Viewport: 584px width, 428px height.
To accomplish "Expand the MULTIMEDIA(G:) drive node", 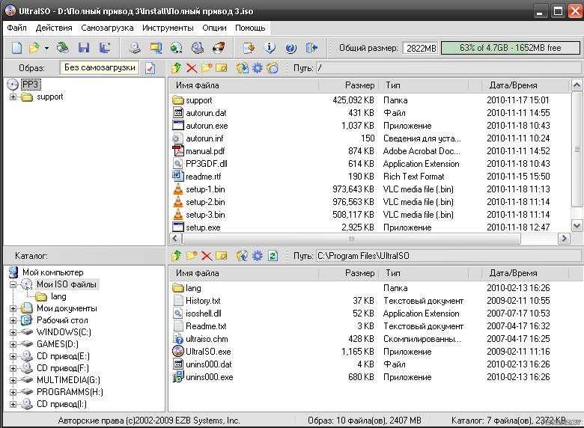I will tap(13, 380).
